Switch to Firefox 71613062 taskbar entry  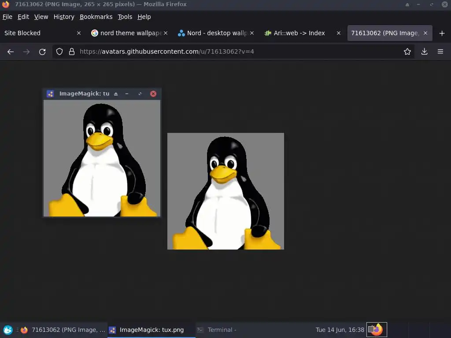(x=63, y=330)
